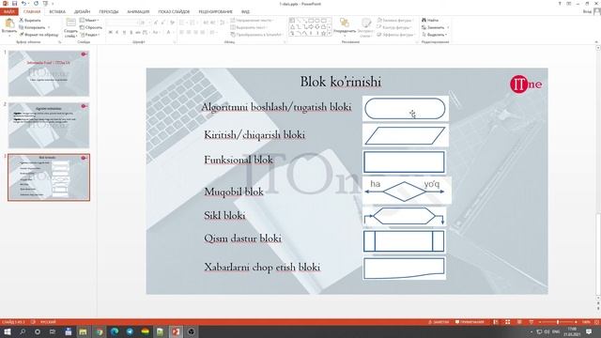Select the right arrow shape in gallery
The image size is (601, 338).
click(x=311, y=27)
